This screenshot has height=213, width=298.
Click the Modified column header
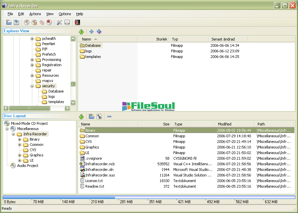coord(235,124)
